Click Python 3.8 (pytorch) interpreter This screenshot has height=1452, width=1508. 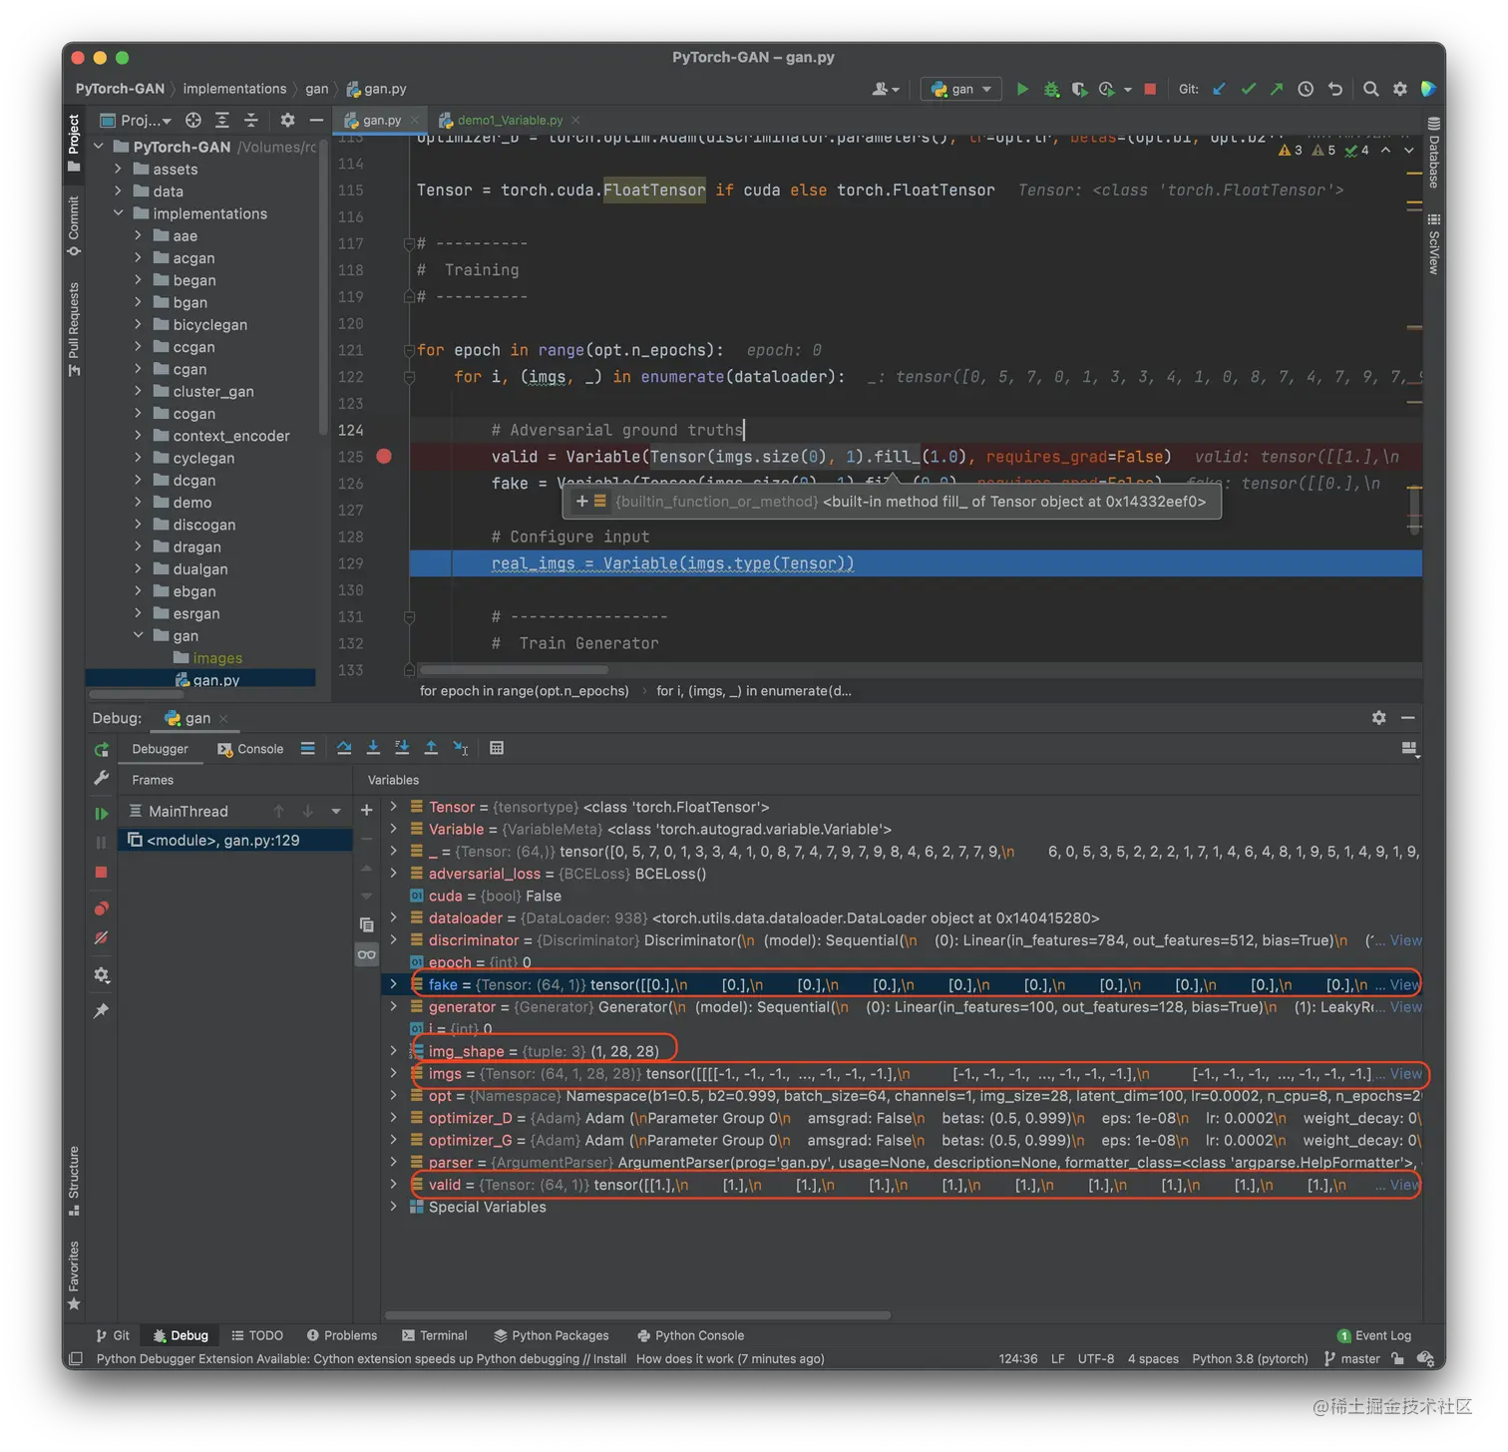click(1250, 1358)
